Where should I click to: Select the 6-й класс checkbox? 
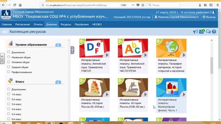pos(9,119)
